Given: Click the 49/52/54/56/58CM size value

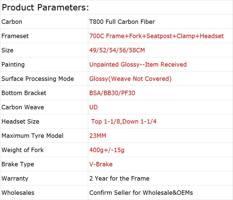Looking at the screenshot, I should pos(117,50).
